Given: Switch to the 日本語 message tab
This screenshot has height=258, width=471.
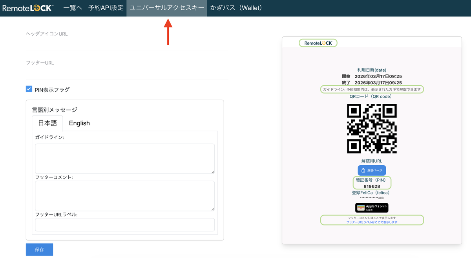Looking at the screenshot, I should tap(47, 123).
